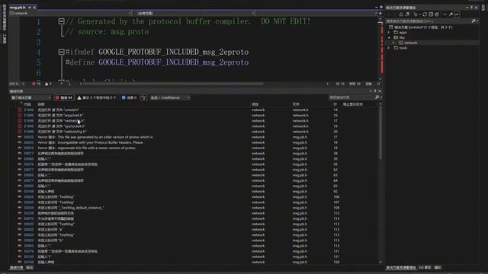
Task: Pin the msg.pb.h editor tab
Action: pyautogui.click(x=30, y=8)
